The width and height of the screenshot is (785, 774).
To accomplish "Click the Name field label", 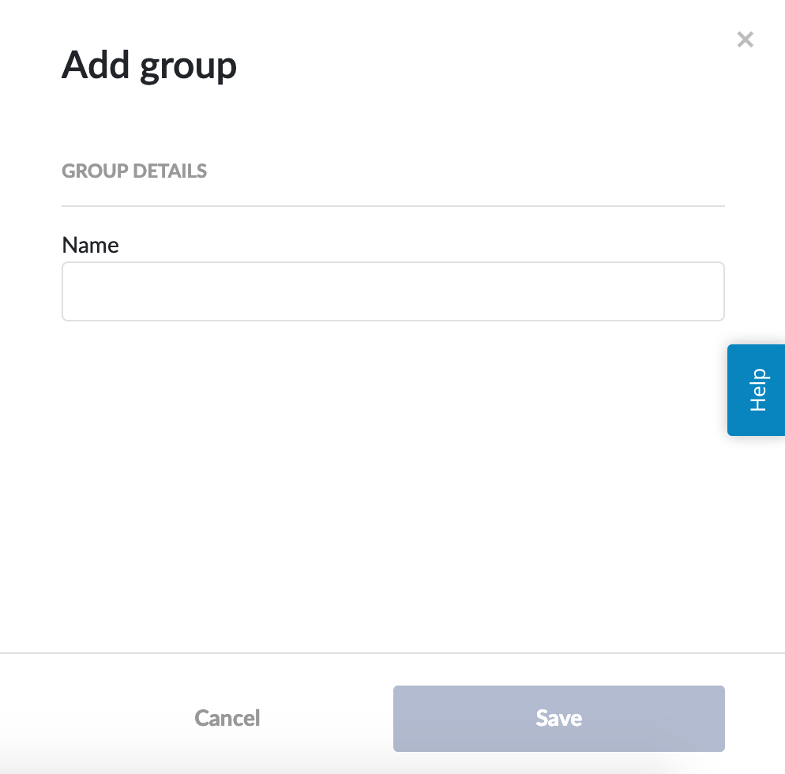I will point(90,245).
